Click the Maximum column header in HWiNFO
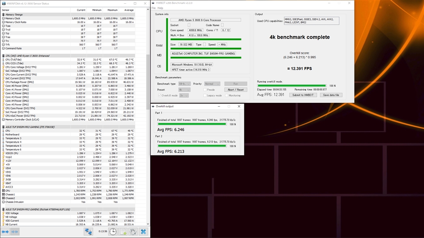 (x=112, y=10)
